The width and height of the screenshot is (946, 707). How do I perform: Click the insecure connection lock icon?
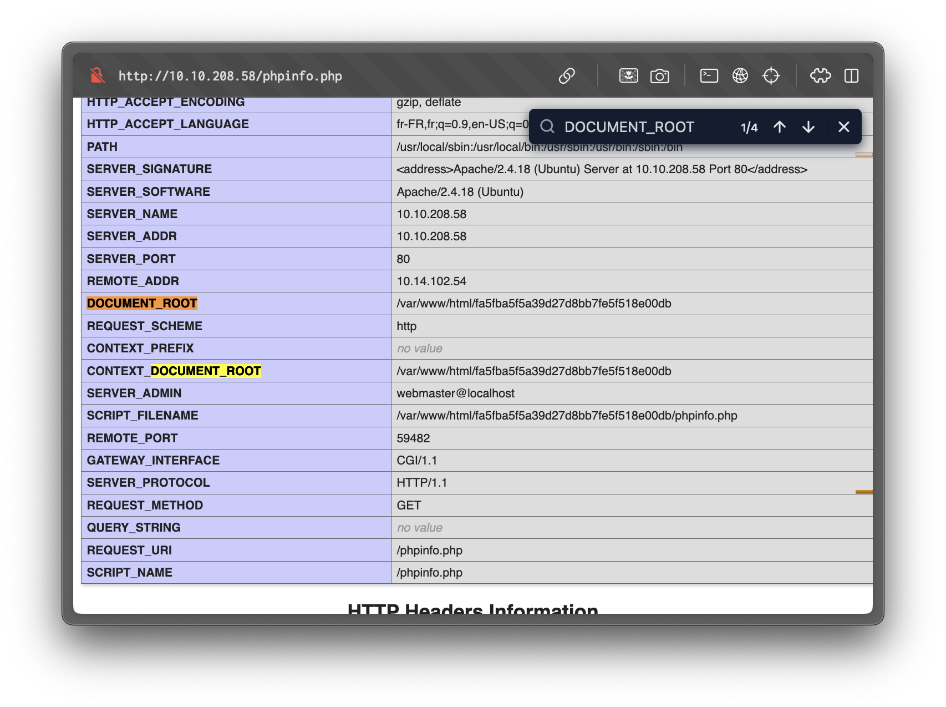coord(98,75)
